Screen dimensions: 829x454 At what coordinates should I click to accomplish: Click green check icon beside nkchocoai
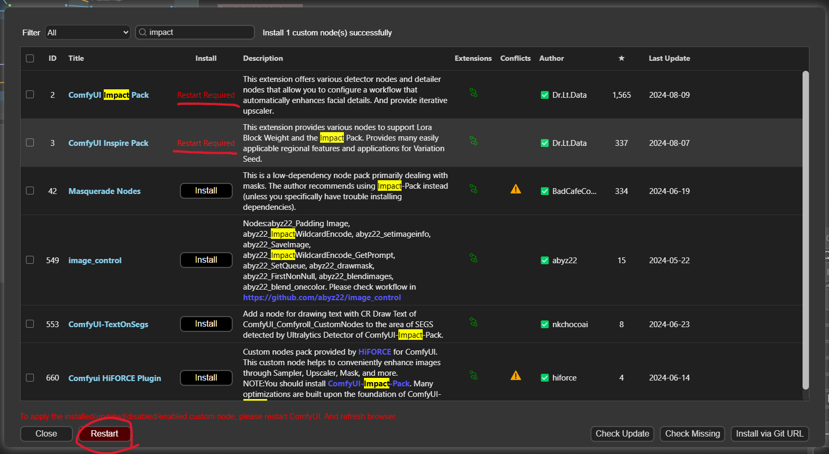(545, 325)
